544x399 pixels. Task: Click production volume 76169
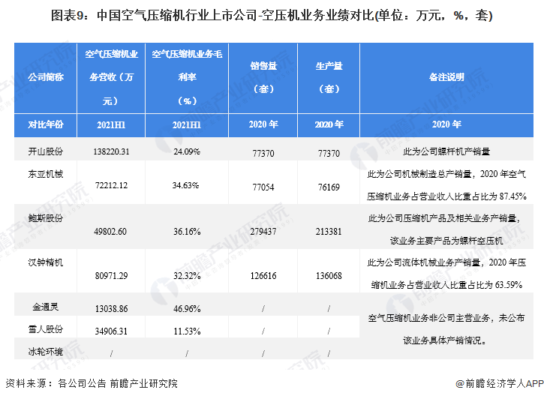coord(329,187)
